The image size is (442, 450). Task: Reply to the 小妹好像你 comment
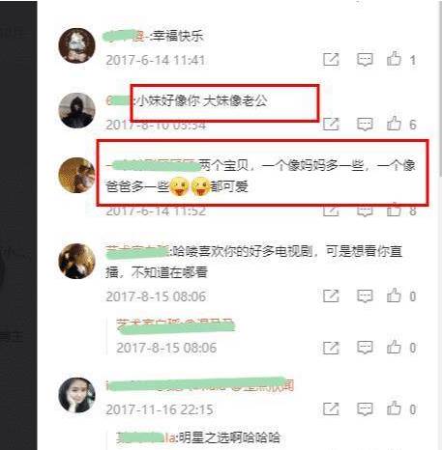365,125
